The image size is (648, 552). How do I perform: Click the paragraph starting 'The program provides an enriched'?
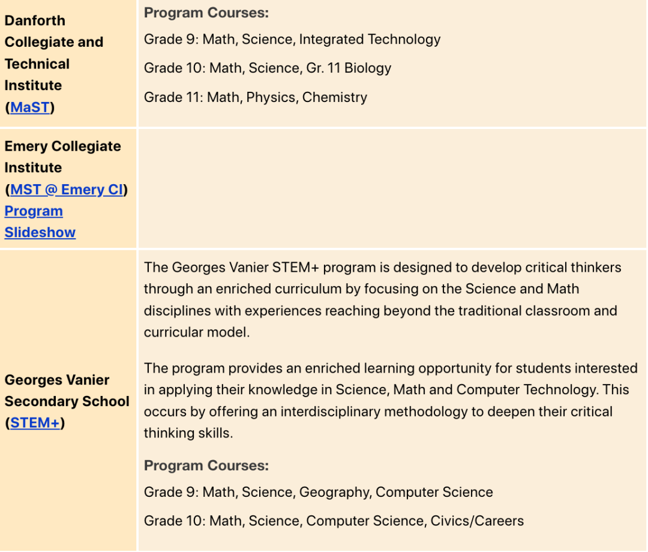[x=391, y=401]
